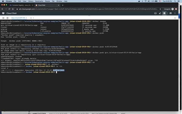
Task: Open the Cloud Shell editor pencil icon
Action: (x=160, y=13)
